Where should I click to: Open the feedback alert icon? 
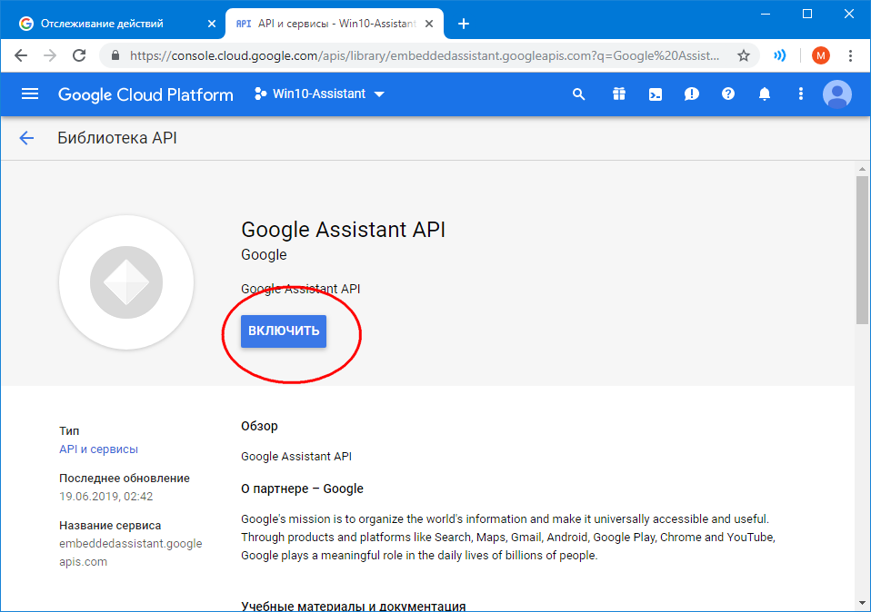click(x=692, y=94)
